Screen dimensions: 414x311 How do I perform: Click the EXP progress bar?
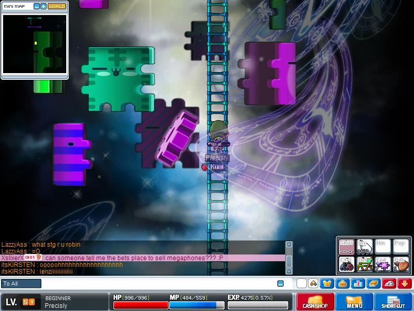(x=258, y=305)
